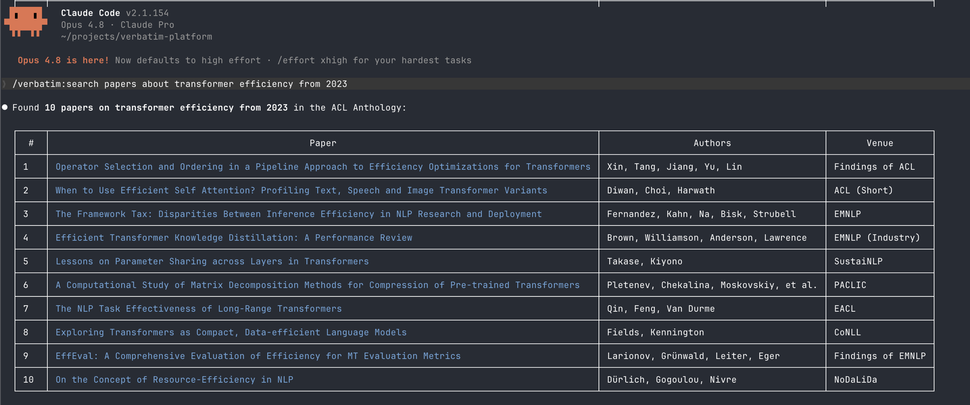970x405 pixels.
Task: Click venue 'PACLIC'
Action: pyautogui.click(x=850, y=285)
